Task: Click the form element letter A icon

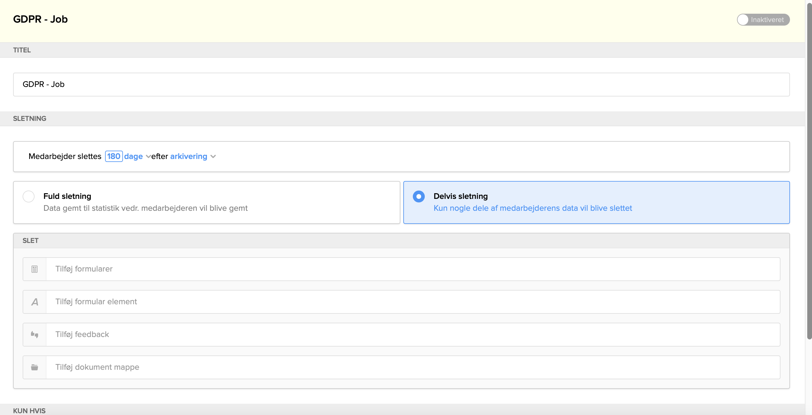Action: (x=35, y=302)
